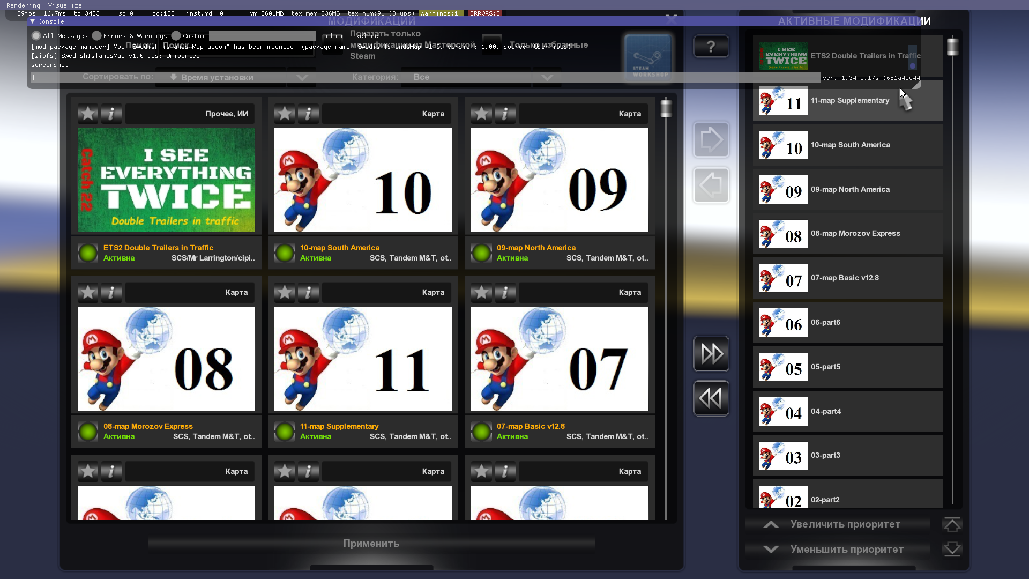The image size is (1029, 579).
Task: Click the active mods scrollbar handle
Action: 952,47
